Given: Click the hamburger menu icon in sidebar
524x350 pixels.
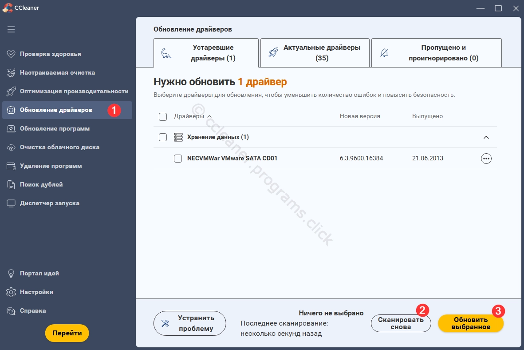Looking at the screenshot, I should click(11, 29).
